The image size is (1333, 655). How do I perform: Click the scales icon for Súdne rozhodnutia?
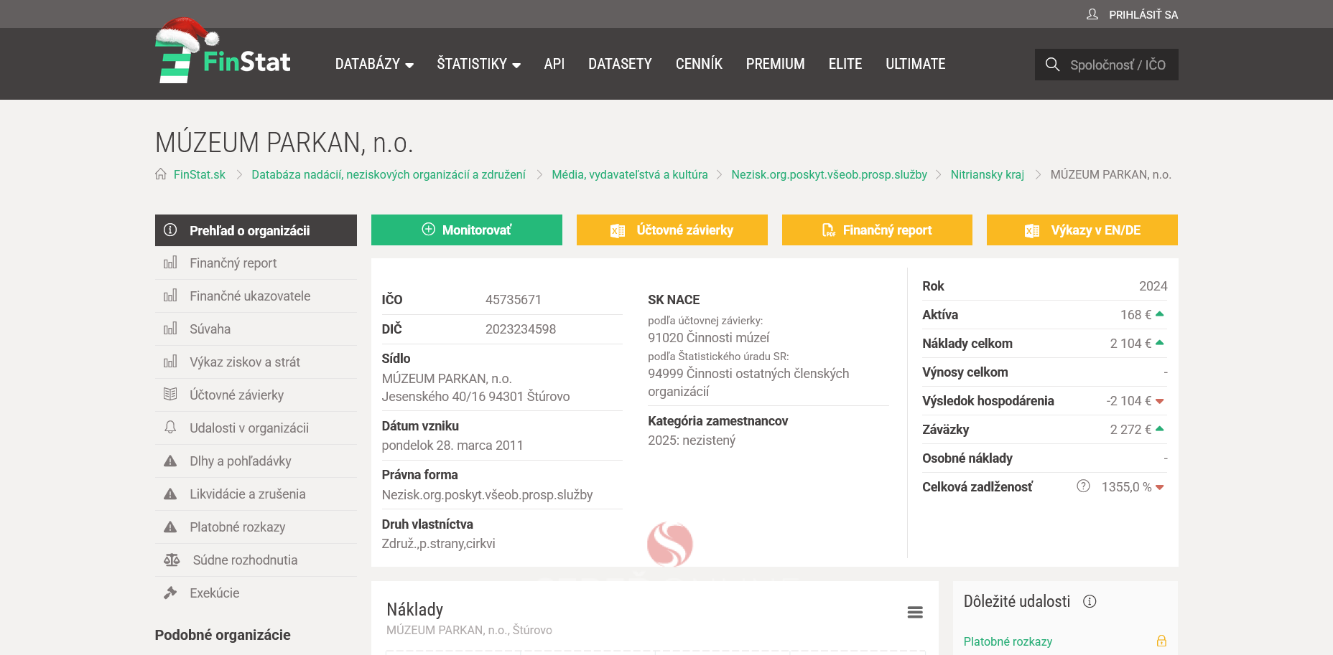(x=171, y=560)
